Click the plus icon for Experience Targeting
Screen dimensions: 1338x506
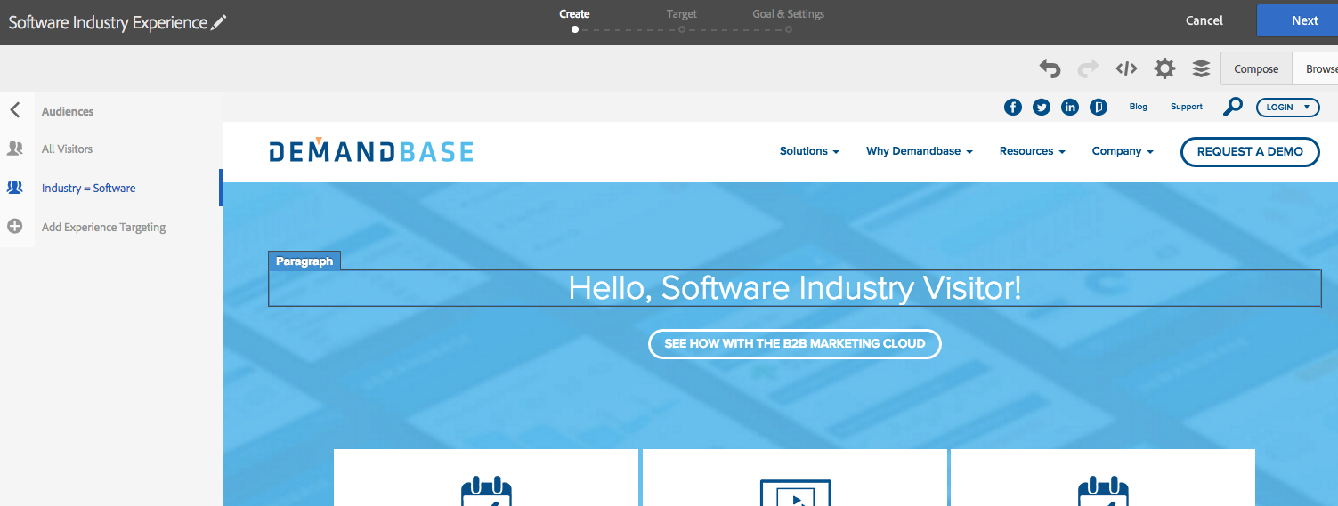(x=15, y=227)
